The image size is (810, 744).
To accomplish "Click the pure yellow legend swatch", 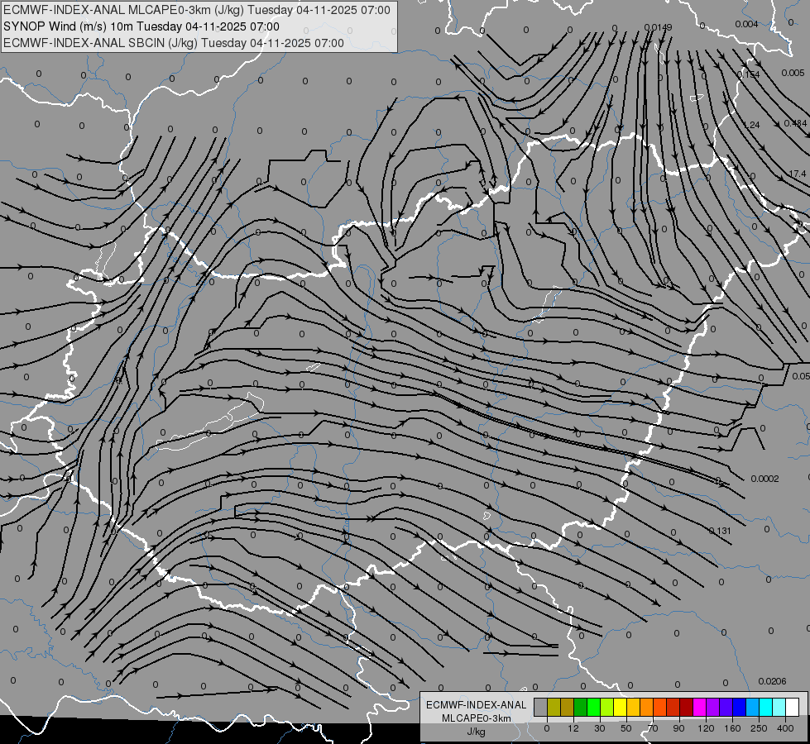I will coord(620,707).
